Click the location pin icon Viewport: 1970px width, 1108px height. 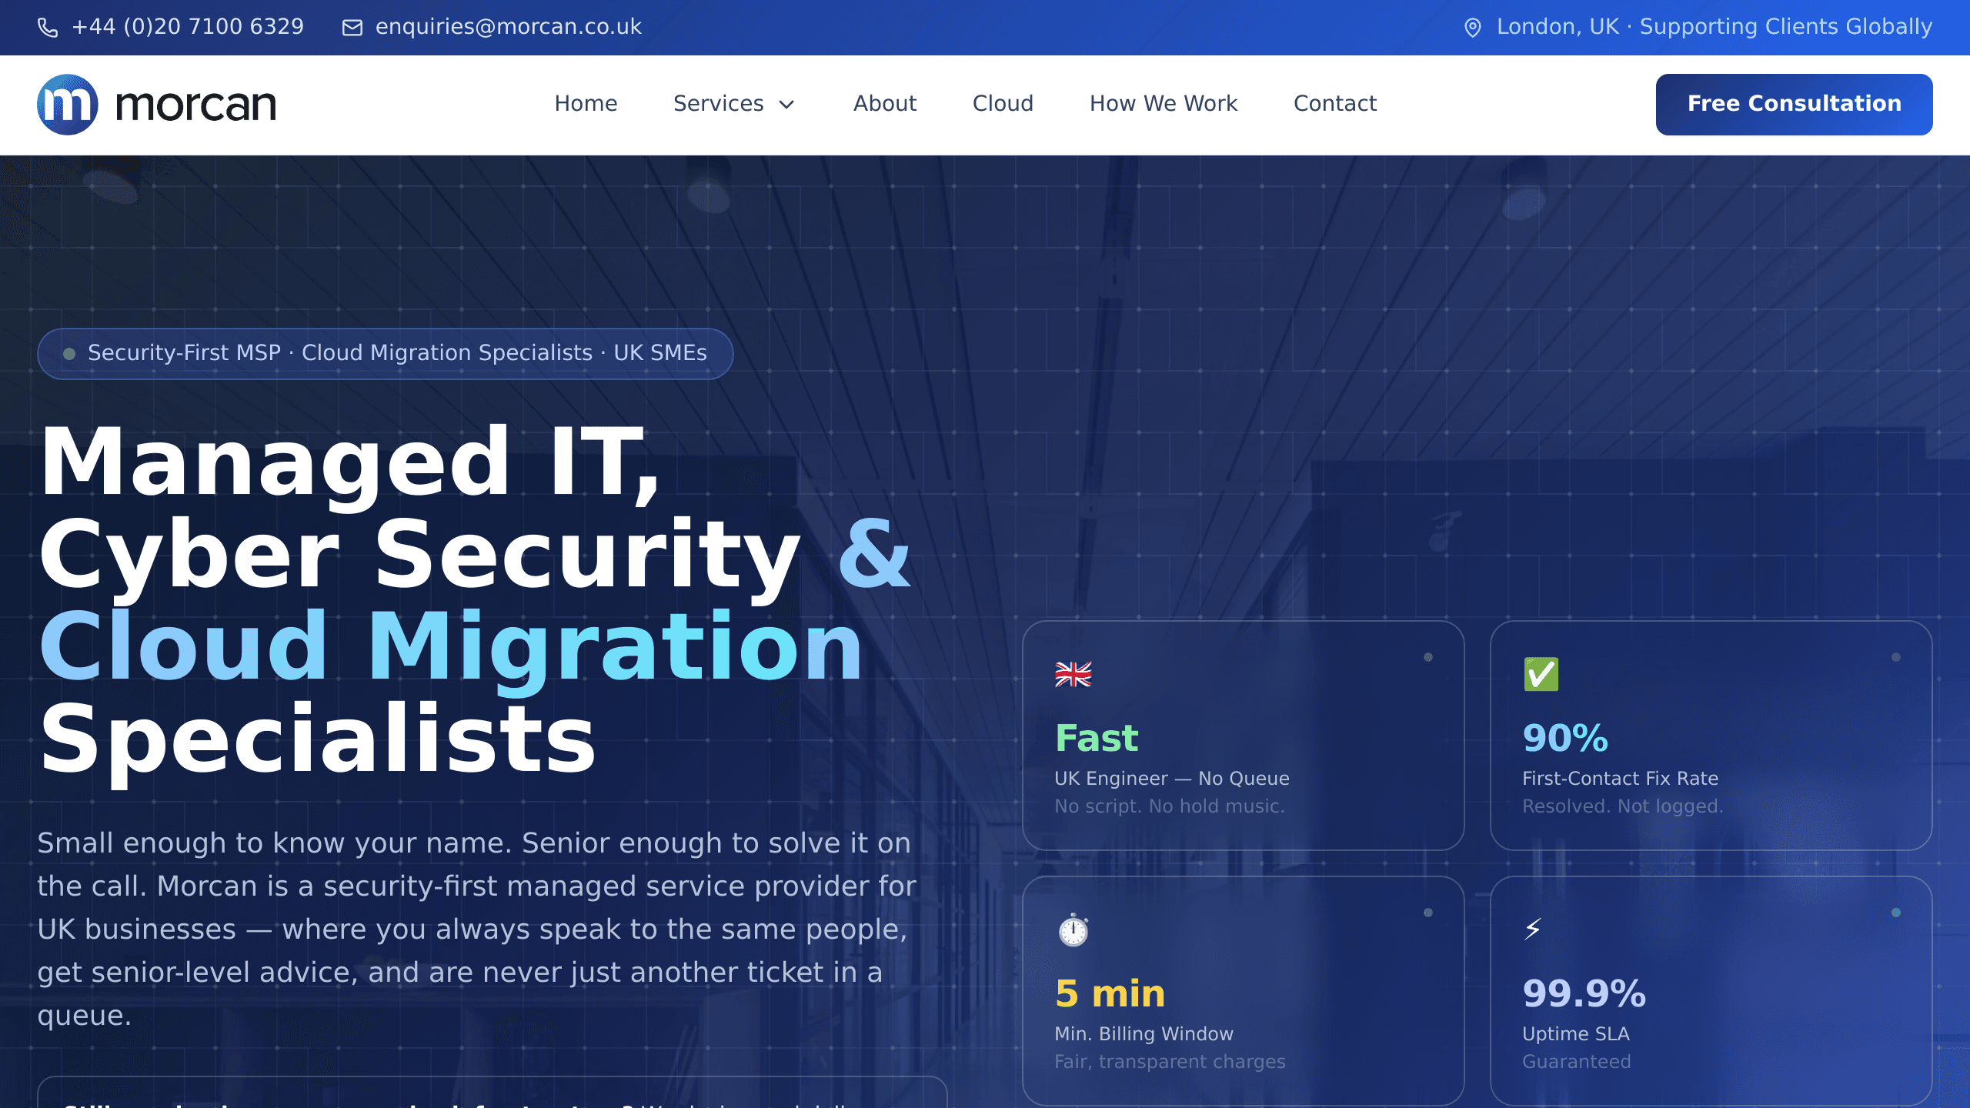pos(1472,28)
